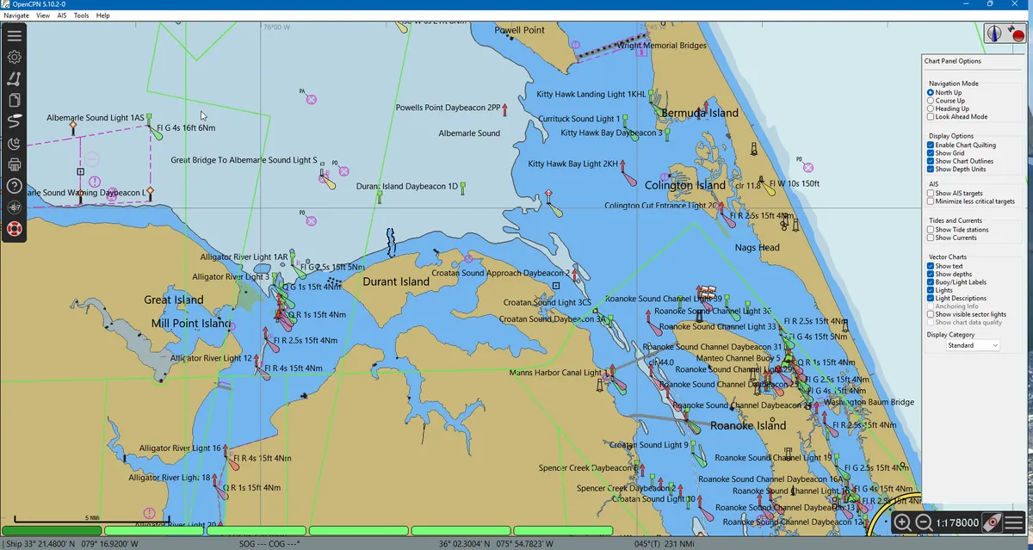
Task: Enable Show Tide stations
Action: coord(932,229)
